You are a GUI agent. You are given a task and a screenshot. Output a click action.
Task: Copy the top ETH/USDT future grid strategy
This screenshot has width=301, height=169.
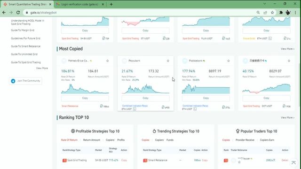click(x=267, y=31)
